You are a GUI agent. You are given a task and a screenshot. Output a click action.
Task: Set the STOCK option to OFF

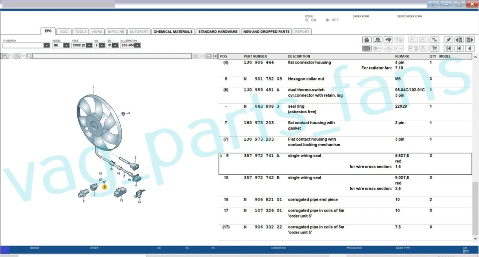(x=327, y=20)
